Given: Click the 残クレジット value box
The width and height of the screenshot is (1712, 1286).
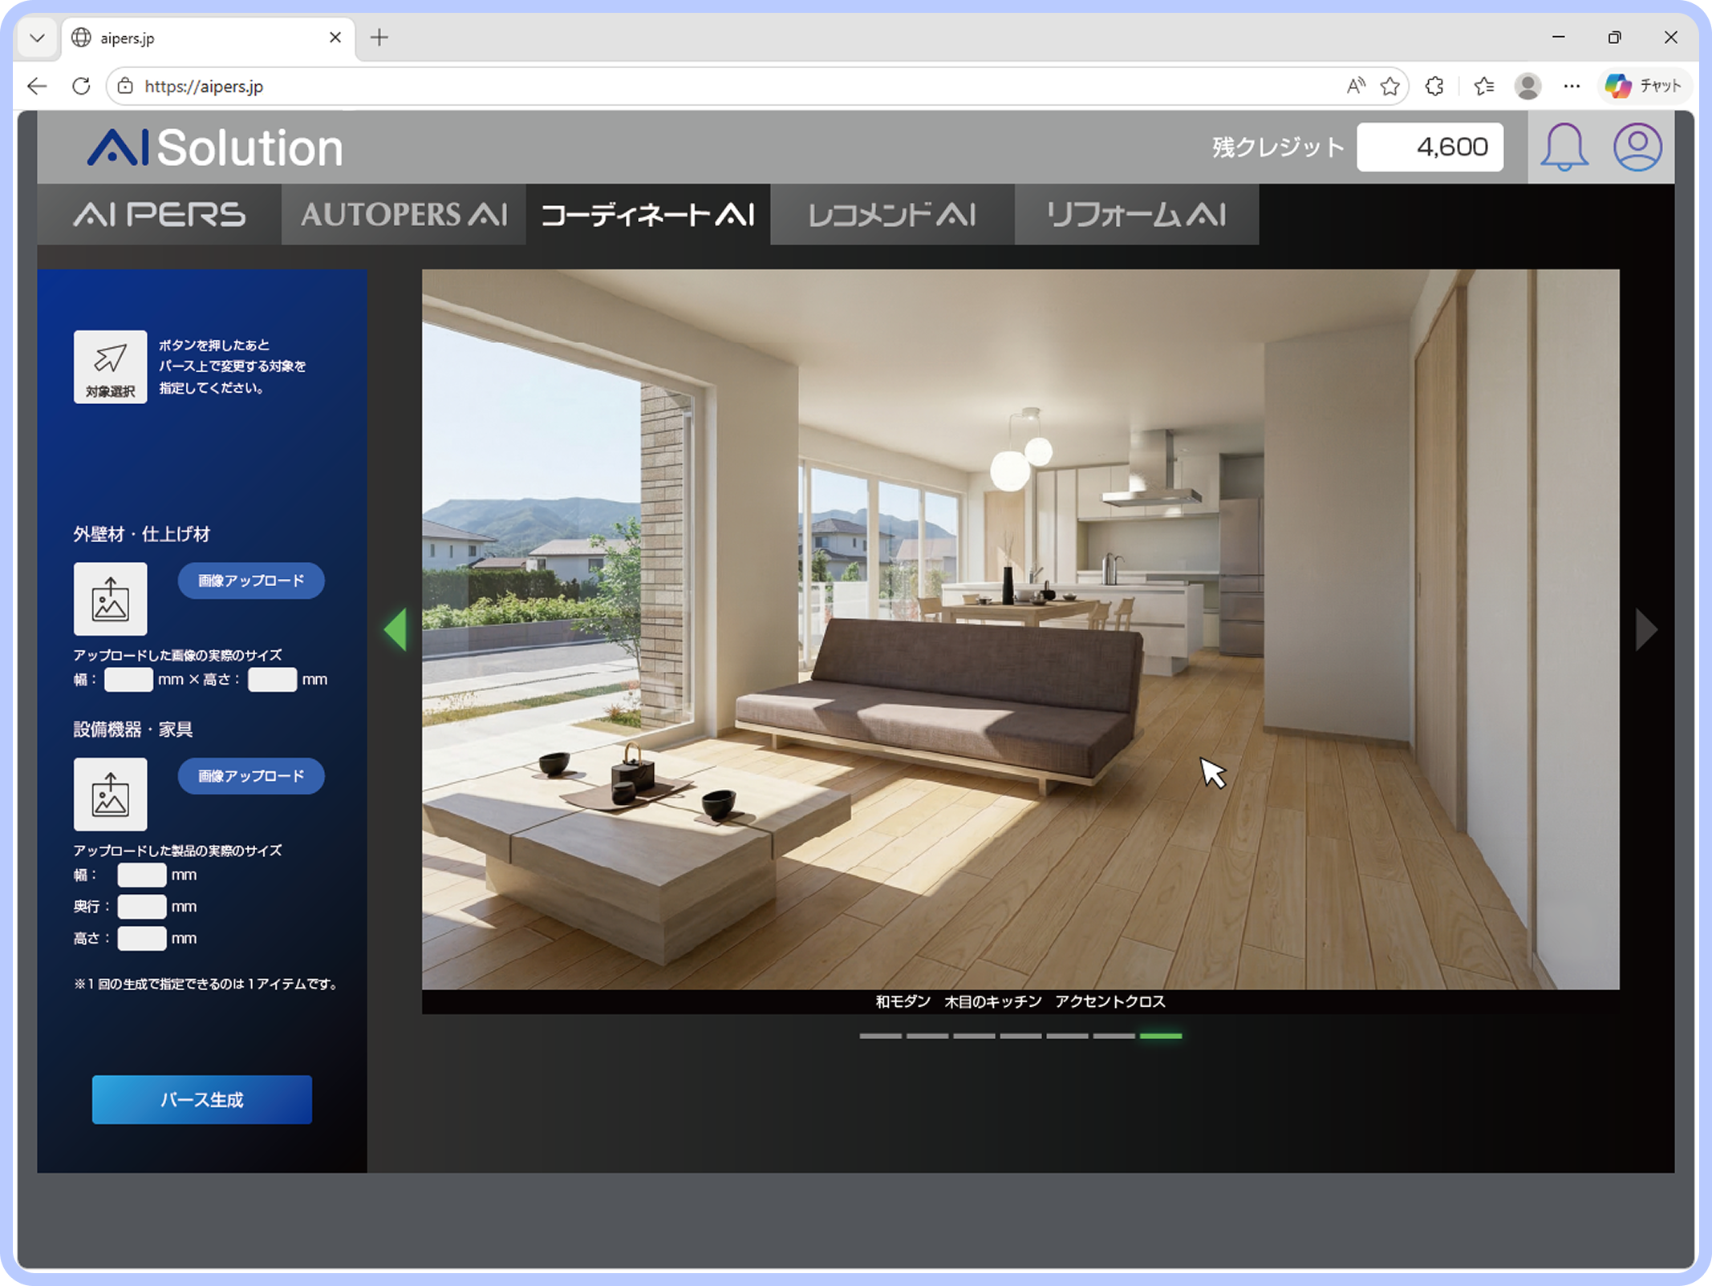Looking at the screenshot, I should point(1430,147).
